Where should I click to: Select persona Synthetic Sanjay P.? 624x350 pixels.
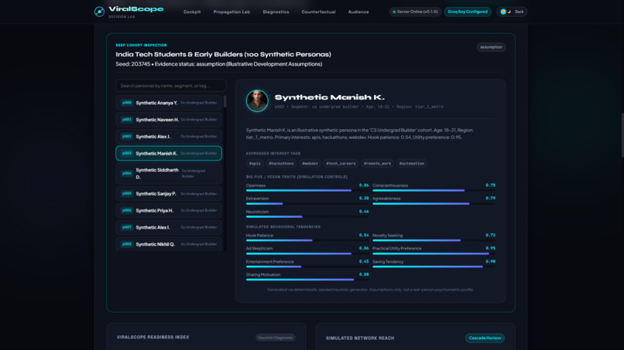[169, 193]
